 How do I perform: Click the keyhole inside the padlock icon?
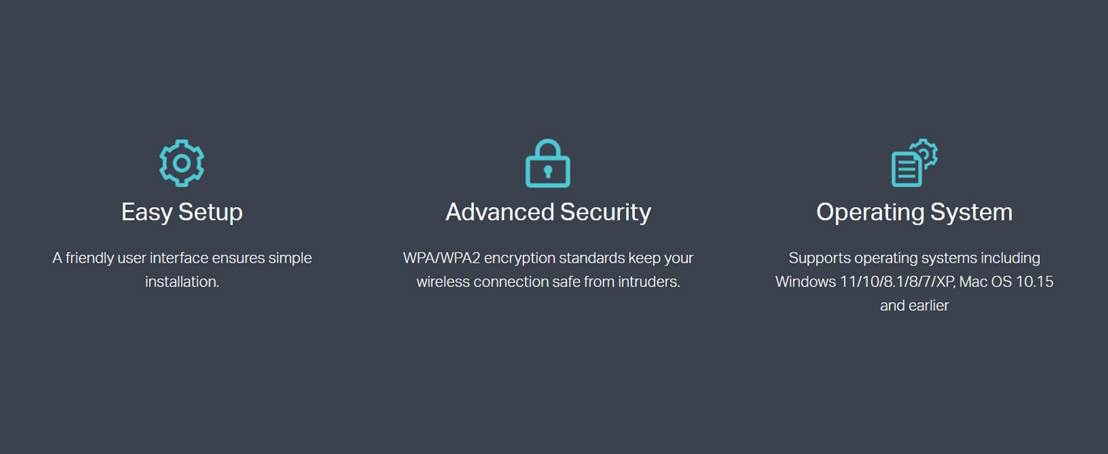(x=548, y=173)
